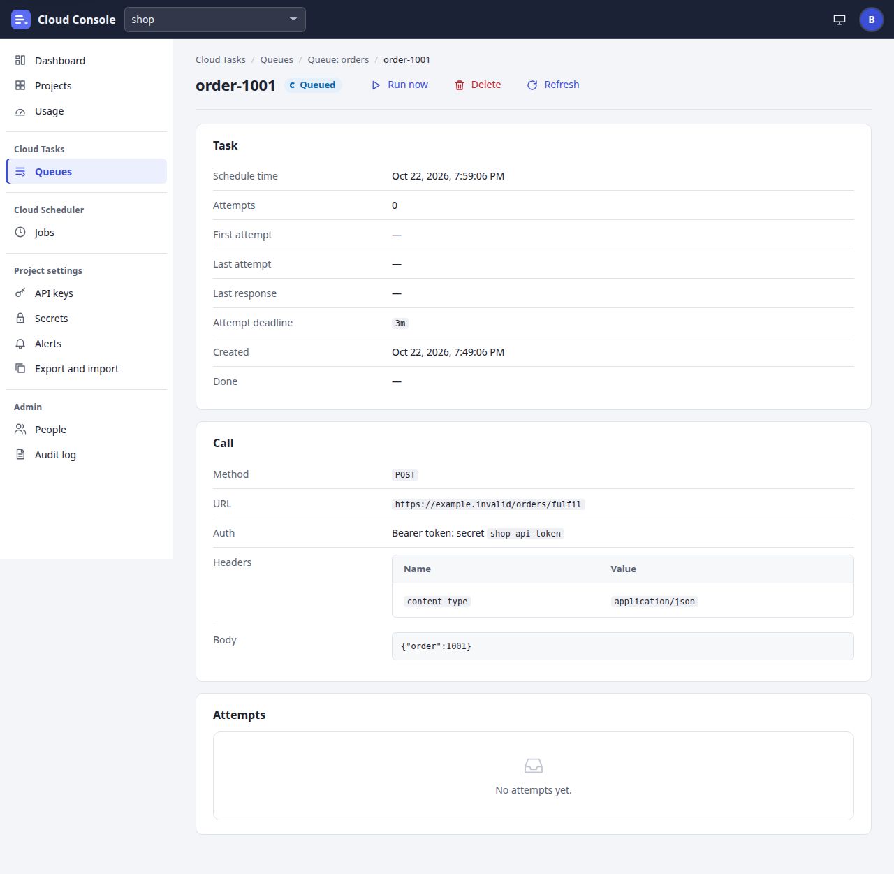Image resolution: width=894 pixels, height=874 pixels.
Task: Click the Queued status badge
Action: (313, 85)
